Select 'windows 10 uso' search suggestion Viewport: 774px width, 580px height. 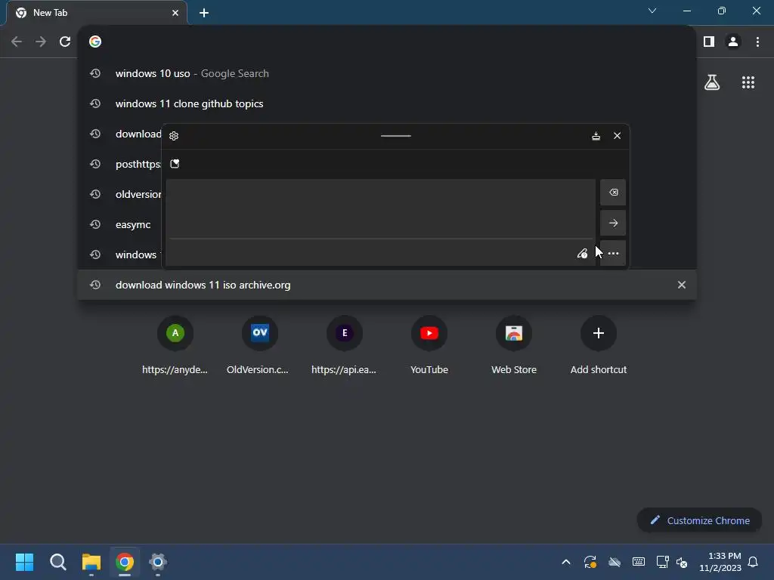[387, 73]
